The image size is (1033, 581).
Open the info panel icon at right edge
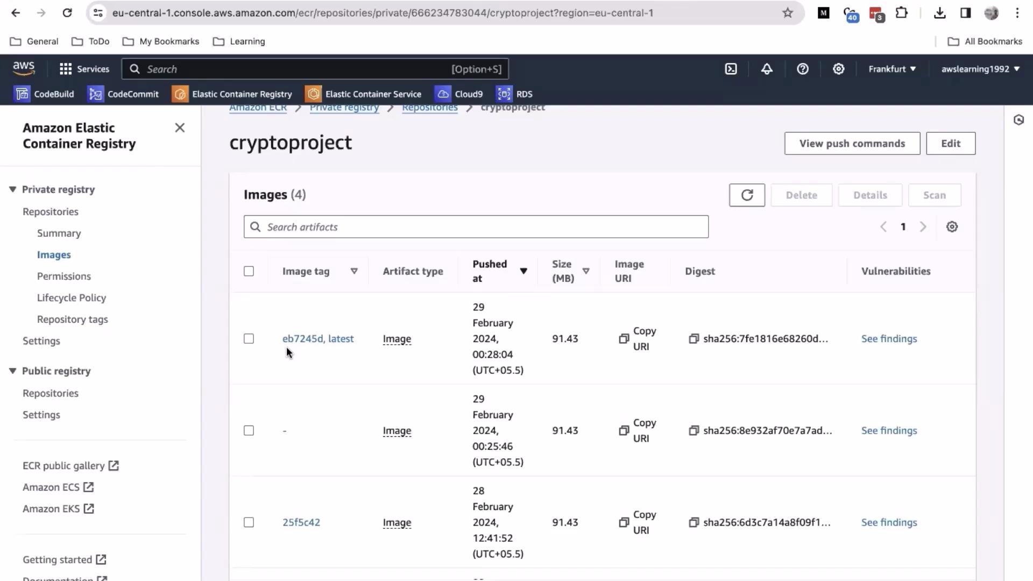pyautogui.click(x=1018, y=120)
